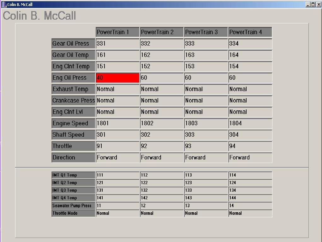Click Exhaust Temp status for PowerTrain 4
Screen dimensions: 322x242
(x=250, y=89)
